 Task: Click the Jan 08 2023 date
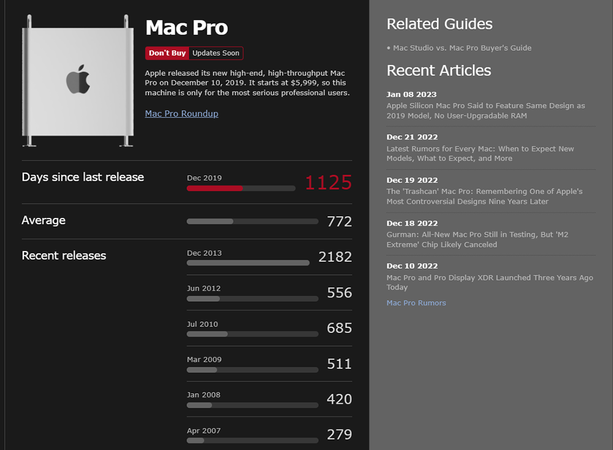click(411, 94)
